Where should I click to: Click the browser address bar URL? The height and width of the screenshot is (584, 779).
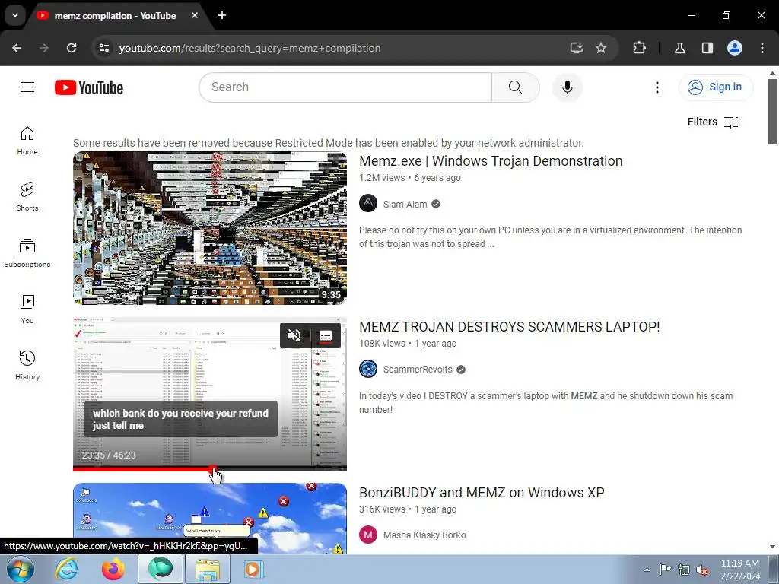[x=250, y=48]
